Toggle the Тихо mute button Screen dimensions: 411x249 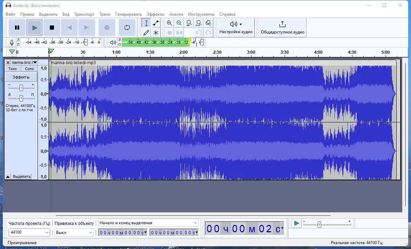tap(13, 69)
